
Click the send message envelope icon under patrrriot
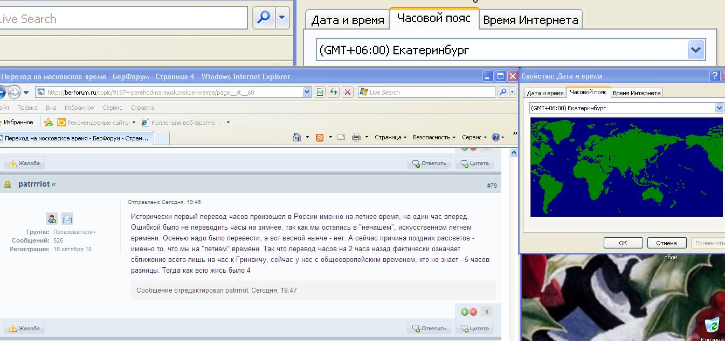67,218
